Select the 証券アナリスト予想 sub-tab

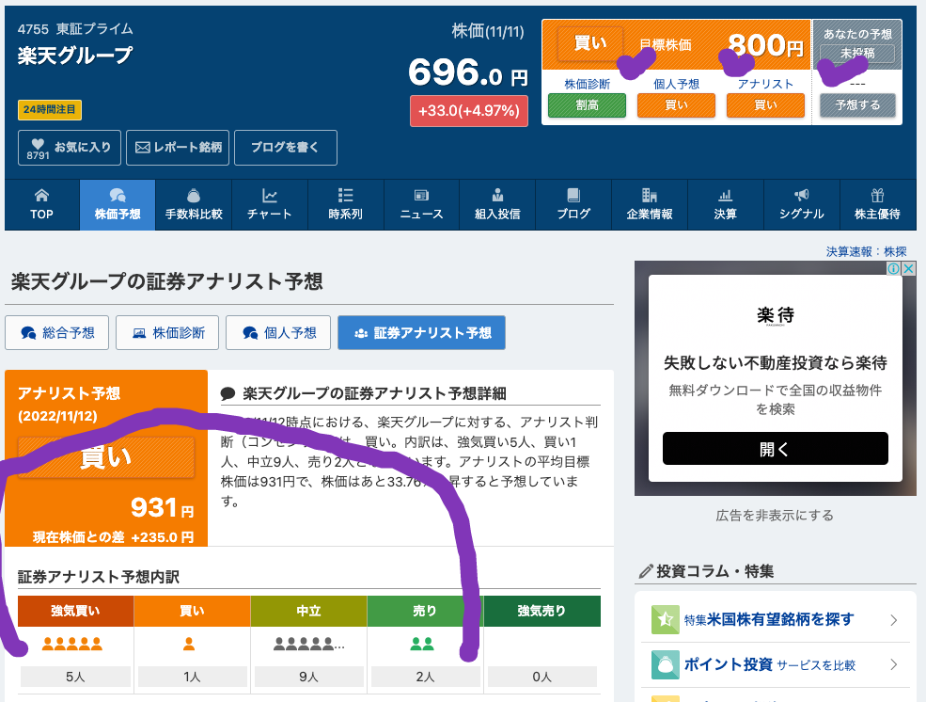point(422,333)
